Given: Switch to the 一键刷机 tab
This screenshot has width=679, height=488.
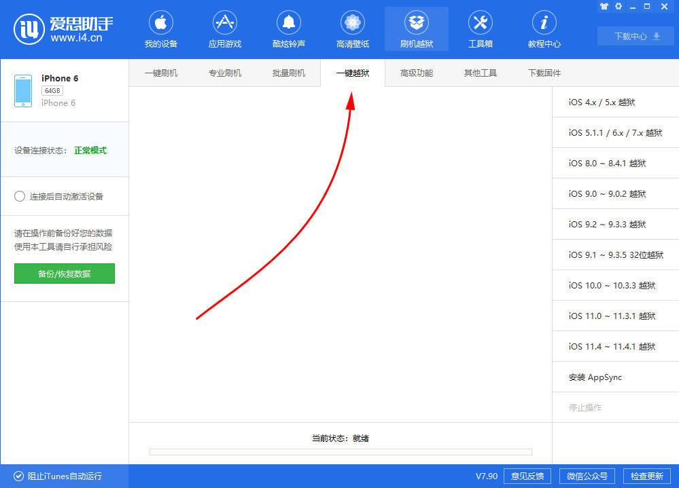Looking at the screenshot, I should pos(161,73).
